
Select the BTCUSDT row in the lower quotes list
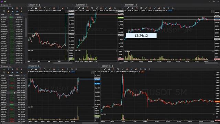pos(13,78)
